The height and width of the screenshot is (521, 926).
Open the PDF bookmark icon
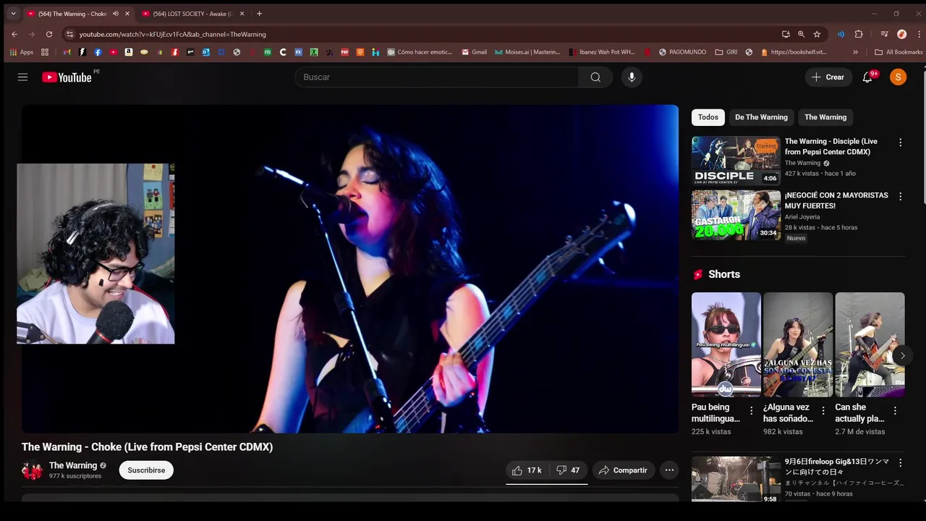click(x=344, y=52)
